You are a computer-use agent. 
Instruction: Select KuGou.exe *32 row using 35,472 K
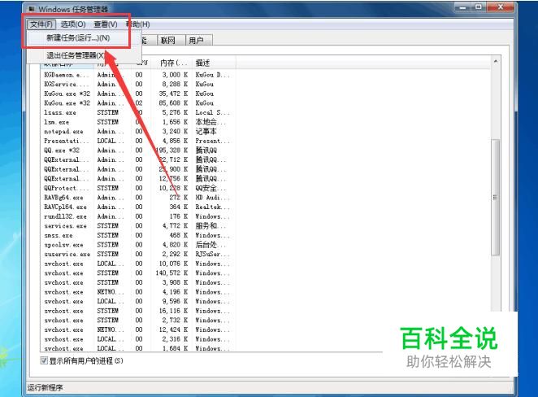[137, 94]
